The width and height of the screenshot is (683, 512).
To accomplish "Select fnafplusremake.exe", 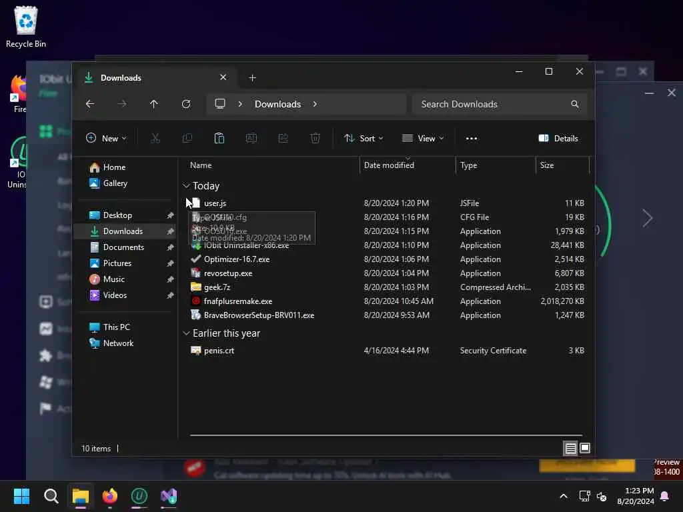I will (387, 301).
